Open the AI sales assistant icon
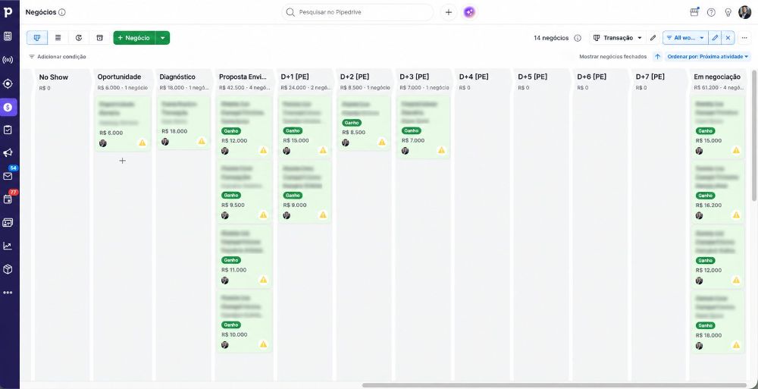The image size is (758, 389). click(x=469, y=13)
